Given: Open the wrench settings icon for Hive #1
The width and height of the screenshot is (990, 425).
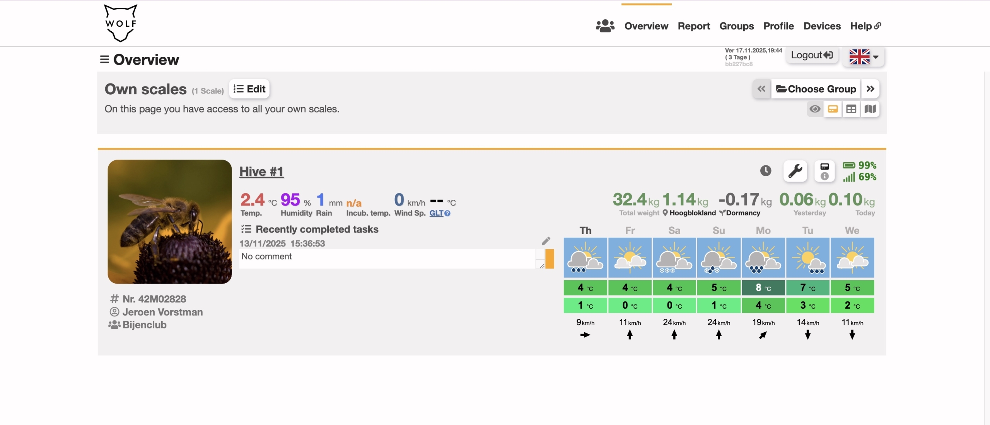Looking at the screenshot, I should tap(795, 171).
